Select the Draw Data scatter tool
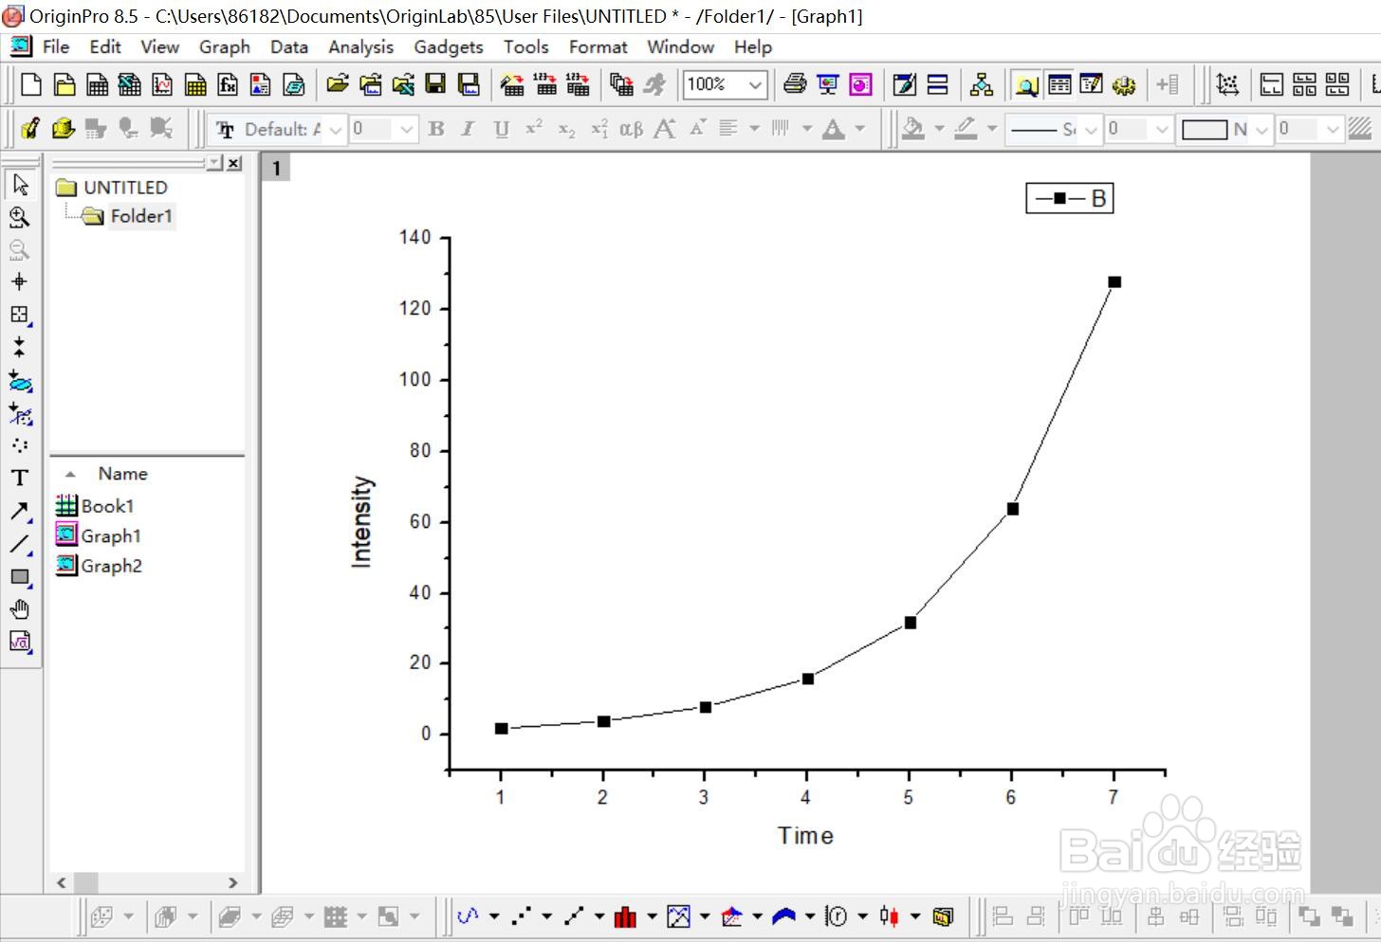This screenshot has width=1381, height=942. pos(20,445)
